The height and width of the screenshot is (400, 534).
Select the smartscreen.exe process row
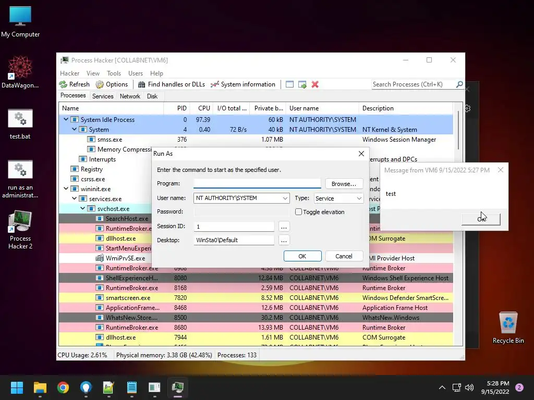[x=256, y=297]
